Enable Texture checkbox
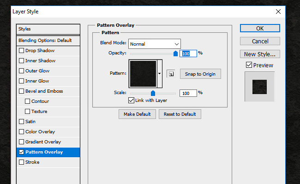Image resolution: width=300 pixels, height=184 pixels. click(x=27, y=111)
